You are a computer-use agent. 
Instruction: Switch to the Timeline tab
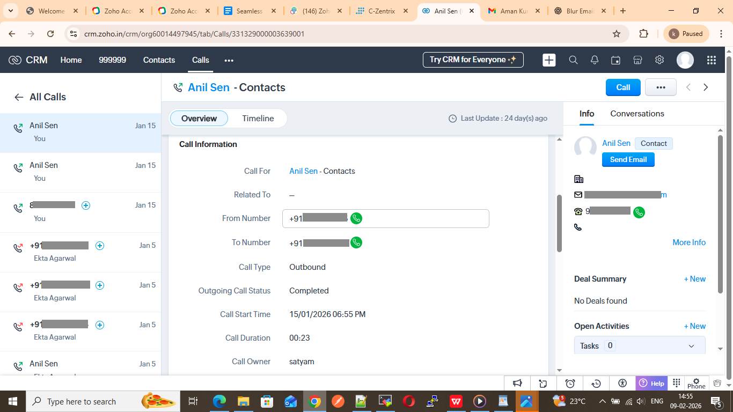(x=258, y=119)
